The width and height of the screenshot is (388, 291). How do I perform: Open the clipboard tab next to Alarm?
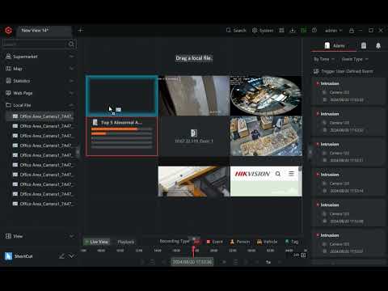pos(364,45)
